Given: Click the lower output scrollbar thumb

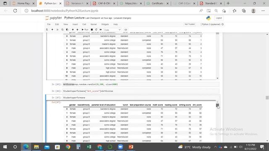Looking at the screenshot, I should pos(217,105).
